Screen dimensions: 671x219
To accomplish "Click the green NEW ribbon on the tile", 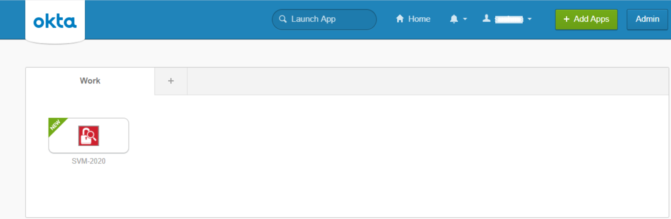I will pyautogui.click(x=56, y=125).
